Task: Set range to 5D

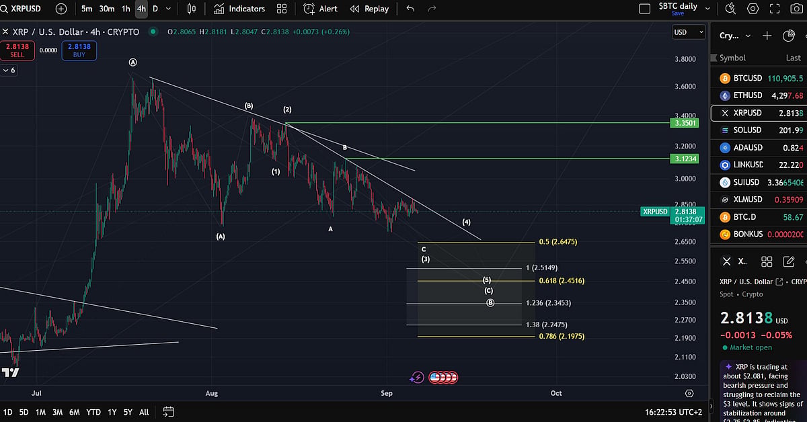Action: tap(24, 412)
